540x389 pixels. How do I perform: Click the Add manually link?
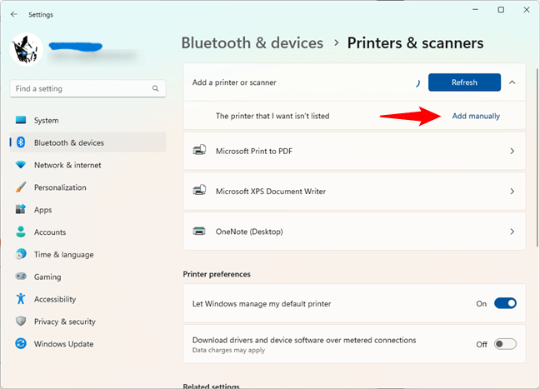tap(476, 116)
